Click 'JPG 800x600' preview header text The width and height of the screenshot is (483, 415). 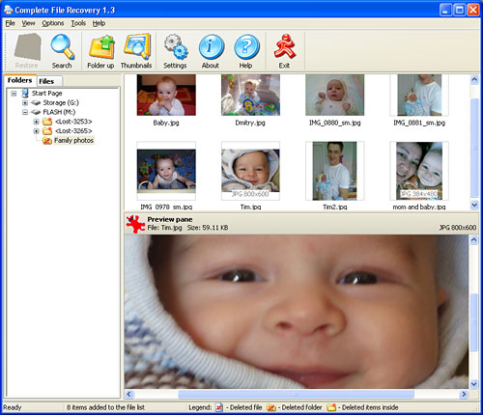[458, 228]
